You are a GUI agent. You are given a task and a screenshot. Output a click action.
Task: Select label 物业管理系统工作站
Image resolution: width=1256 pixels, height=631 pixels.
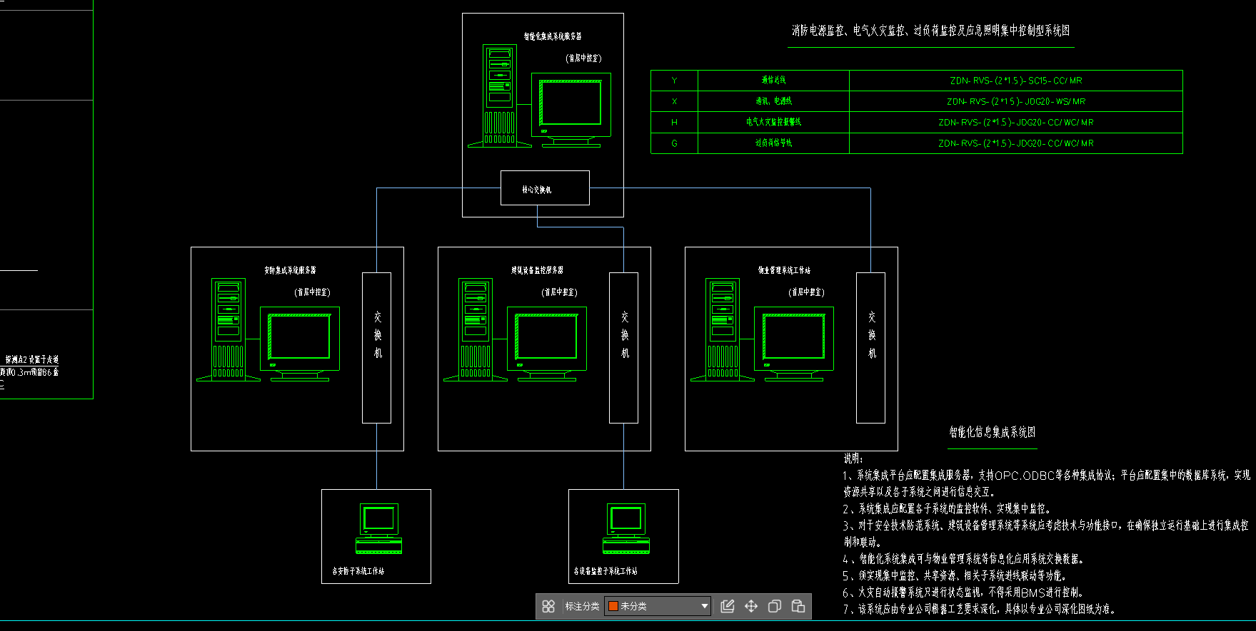pos(784,270)
